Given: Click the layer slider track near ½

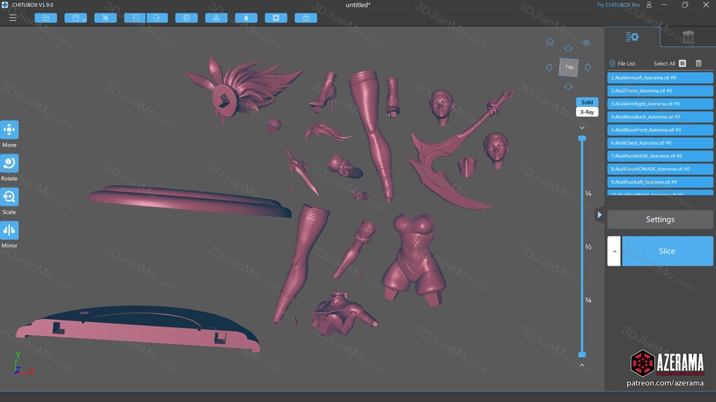Looking at the screenshot, I should [582, 247].
